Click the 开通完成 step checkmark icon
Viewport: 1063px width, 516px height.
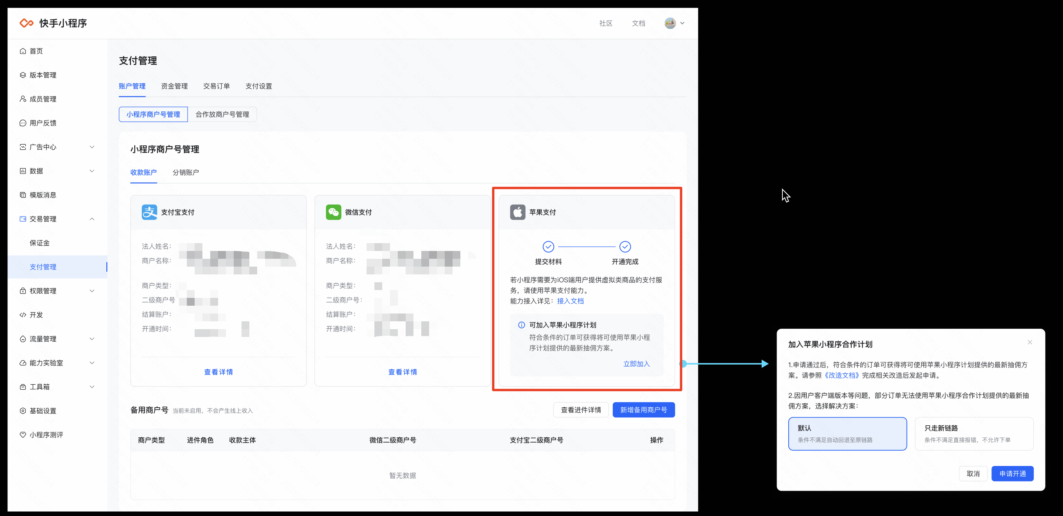tap(625, 247)
